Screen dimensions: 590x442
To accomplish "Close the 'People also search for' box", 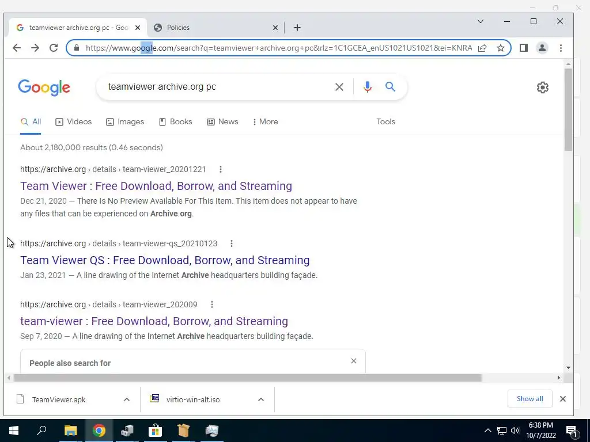I will 353,361.
